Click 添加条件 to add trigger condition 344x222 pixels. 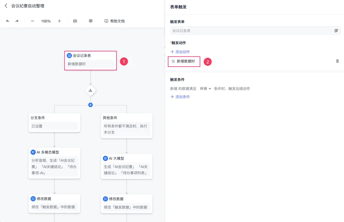point(180,97)
